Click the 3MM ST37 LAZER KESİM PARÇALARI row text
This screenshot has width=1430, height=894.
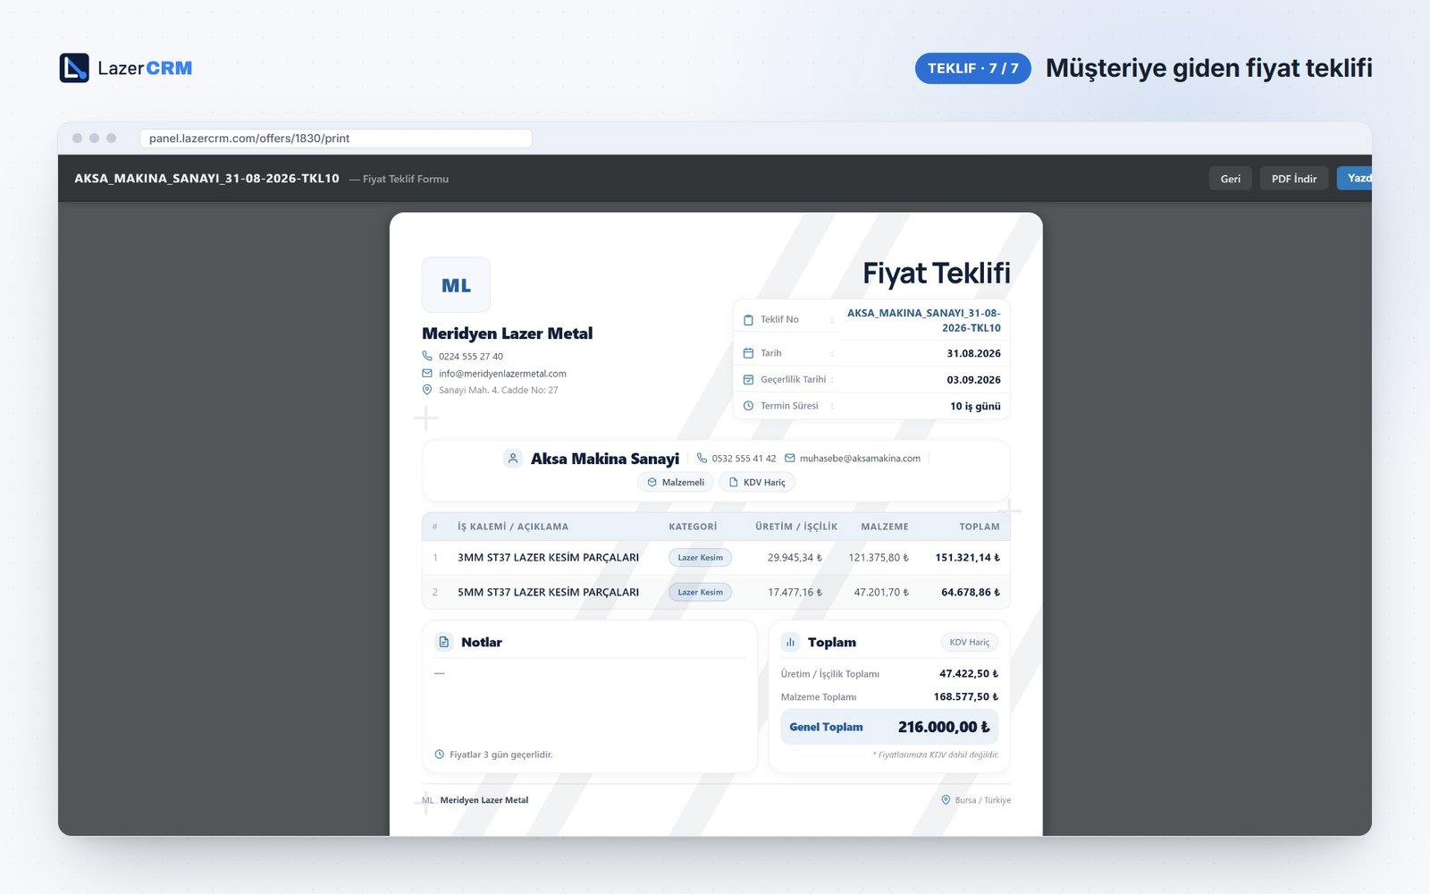click(x=548, y=558)
